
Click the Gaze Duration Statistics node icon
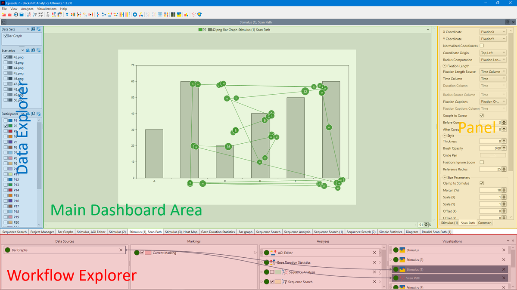(x=273, y=262)
